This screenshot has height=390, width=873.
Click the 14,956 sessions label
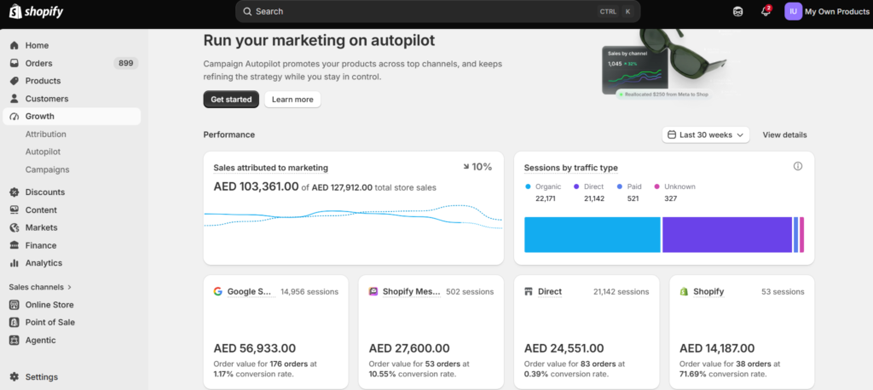click(309, 291)
